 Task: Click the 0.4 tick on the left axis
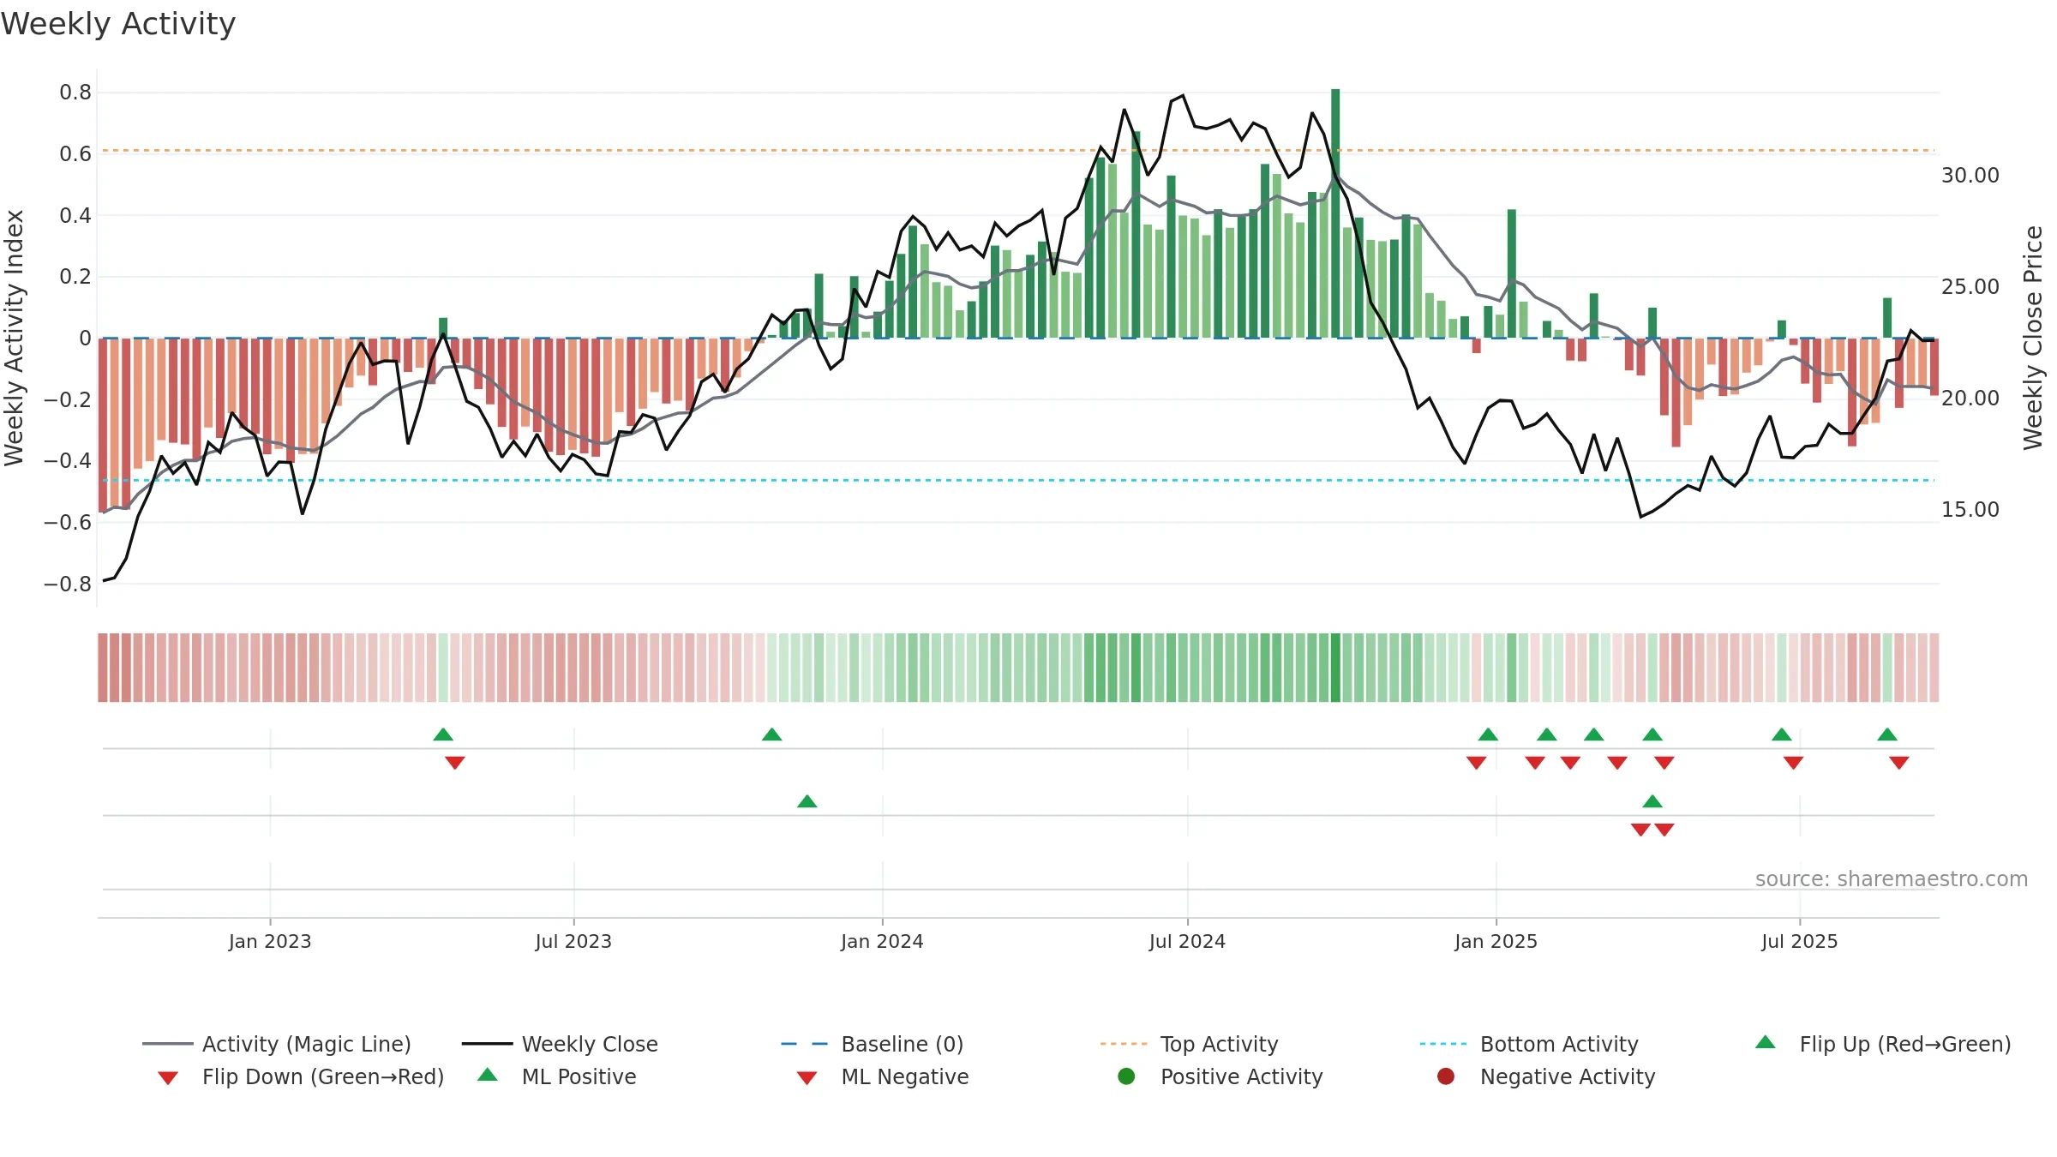point(75,215)
